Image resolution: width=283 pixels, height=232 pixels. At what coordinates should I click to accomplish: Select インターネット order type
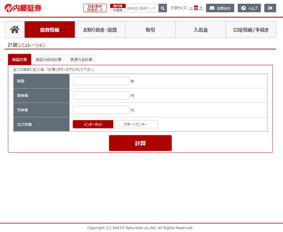pyautogui.click(x=93, y=124)
